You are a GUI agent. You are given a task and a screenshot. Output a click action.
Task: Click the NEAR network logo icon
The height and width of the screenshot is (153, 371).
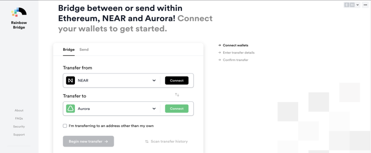click(70, 80)
